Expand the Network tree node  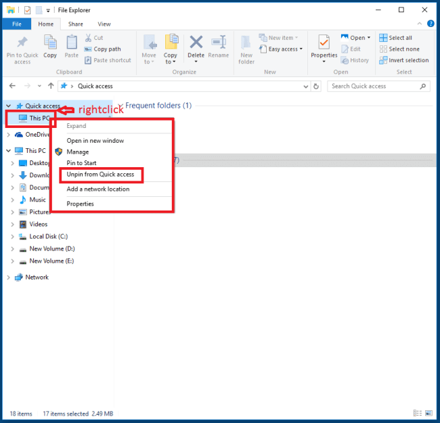tap(8, 277)
